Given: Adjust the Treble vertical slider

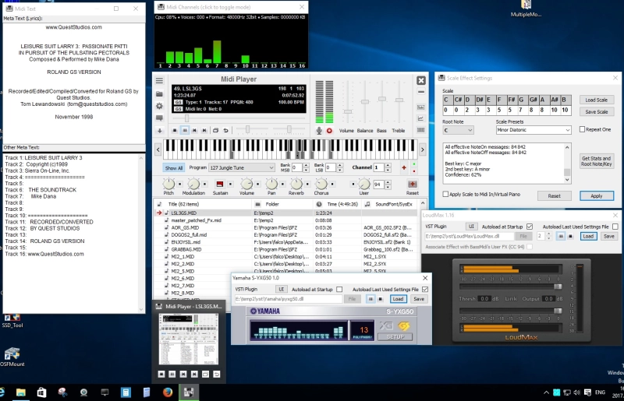Looking at the screenshot, I should tap(399, 100).
